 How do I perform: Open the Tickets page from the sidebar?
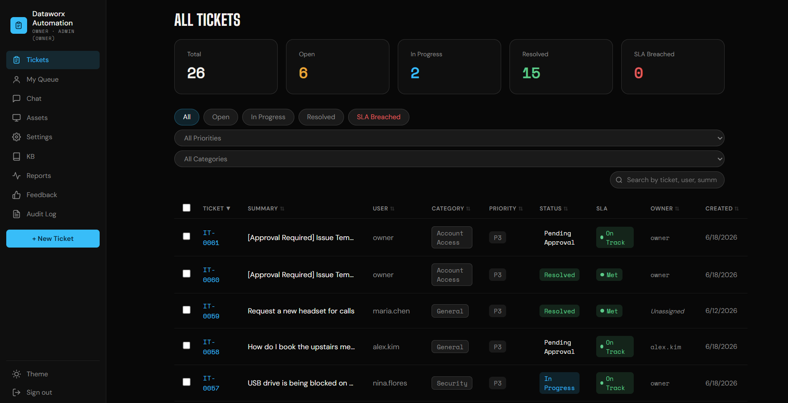tap(53, 60)
